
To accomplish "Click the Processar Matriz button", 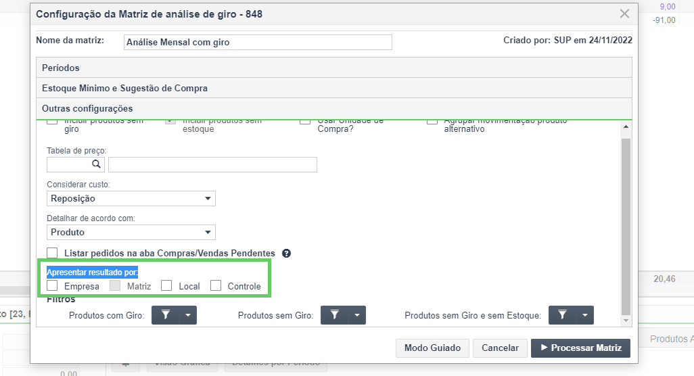I will tap(580, 348).
